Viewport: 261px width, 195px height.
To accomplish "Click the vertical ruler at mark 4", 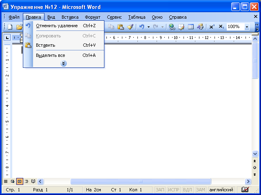I will (7, 106).
